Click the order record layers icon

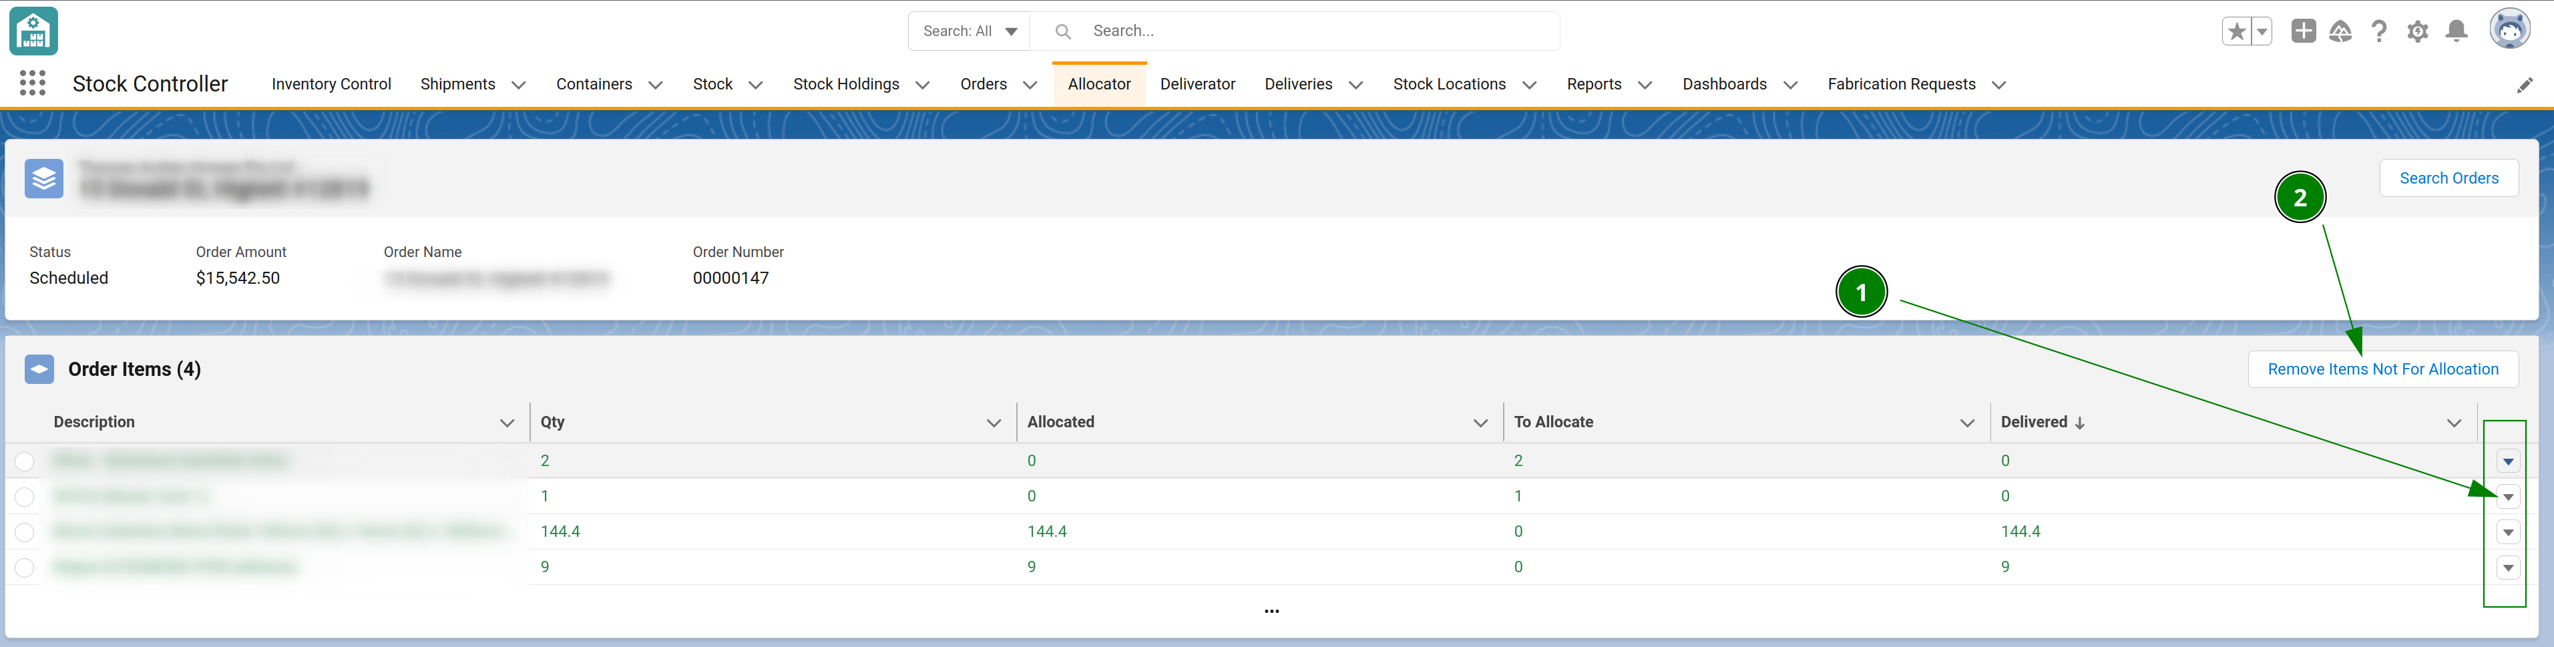(x=43, y=178)
